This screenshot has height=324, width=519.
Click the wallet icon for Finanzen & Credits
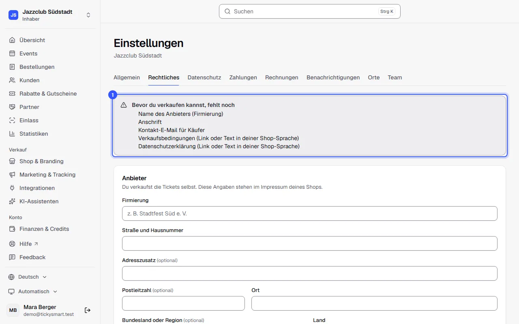(x=12, y=229)
